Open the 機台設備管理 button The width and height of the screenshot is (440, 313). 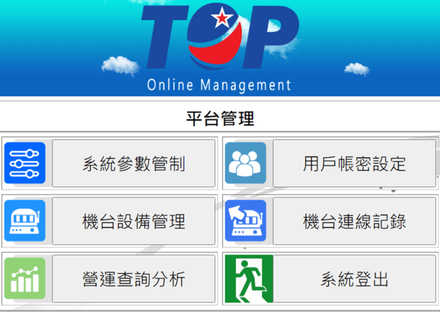(x=133, y=221)
